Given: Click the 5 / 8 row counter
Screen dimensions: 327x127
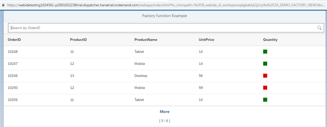Looking at the screenshot, I should click(164, 121).
